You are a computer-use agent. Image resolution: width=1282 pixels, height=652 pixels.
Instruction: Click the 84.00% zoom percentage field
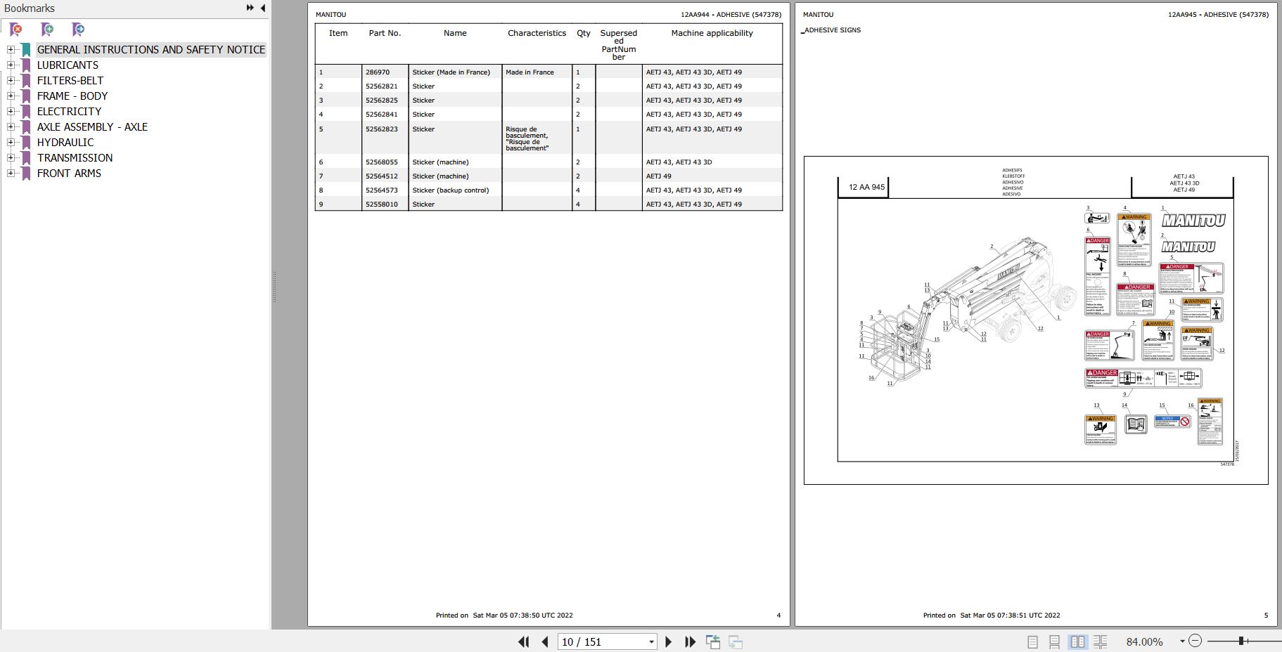click(1145, 641)
